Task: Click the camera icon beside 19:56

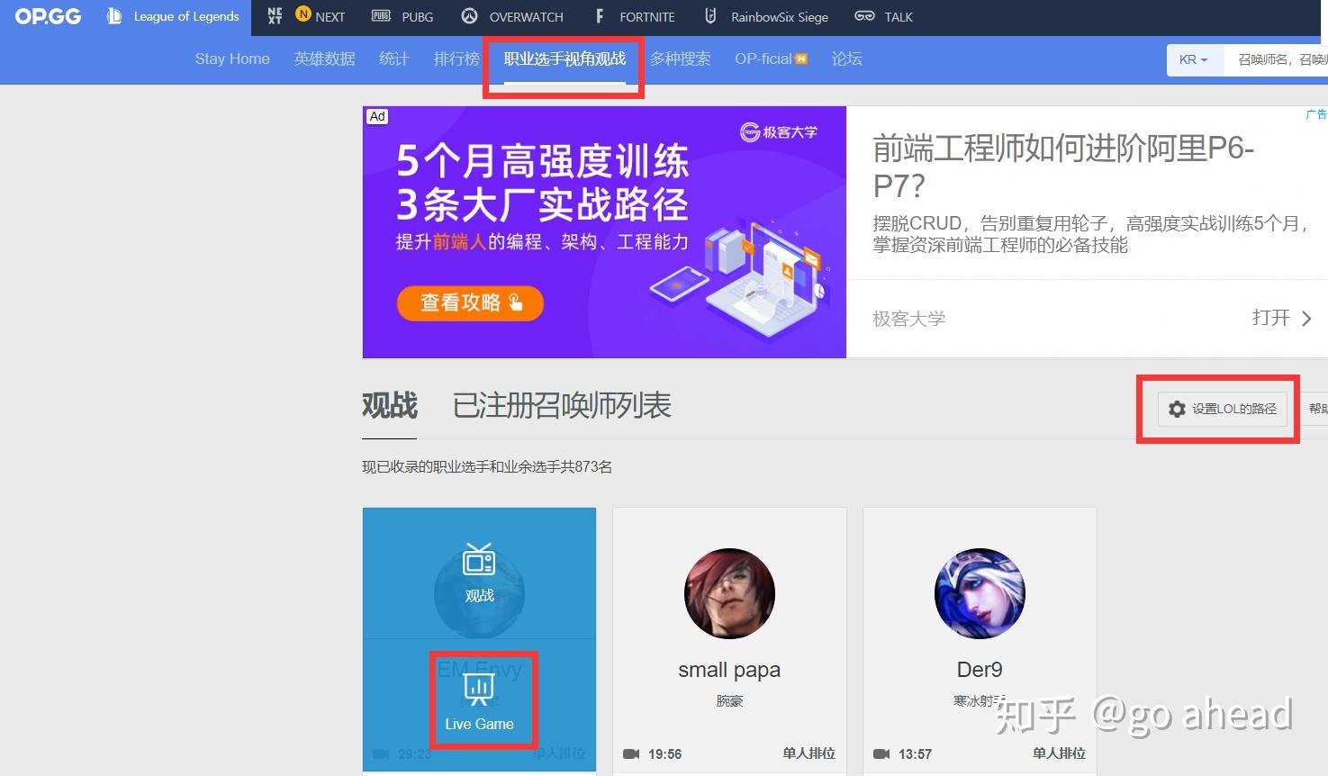Action: coord(631,753)
